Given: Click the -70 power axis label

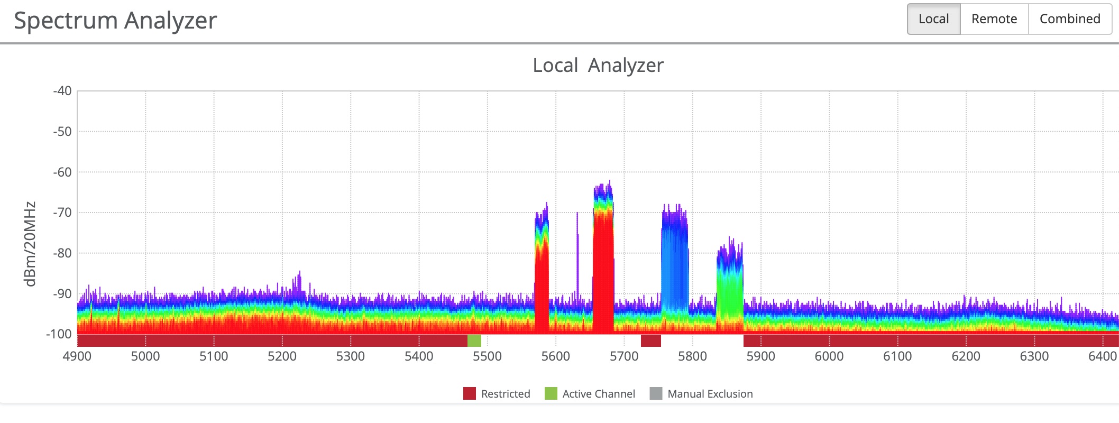Looking at the screenshot, I should click(x=62, y=213).
